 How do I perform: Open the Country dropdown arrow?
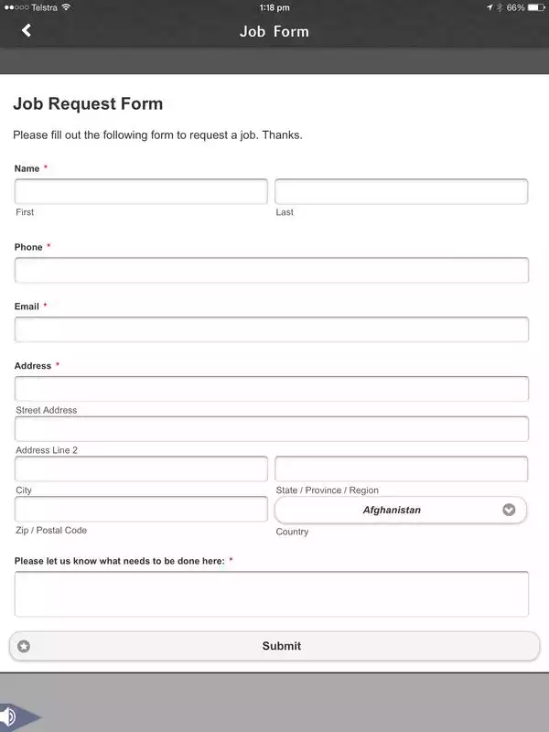pyautogui.click(x=509, y=510)
